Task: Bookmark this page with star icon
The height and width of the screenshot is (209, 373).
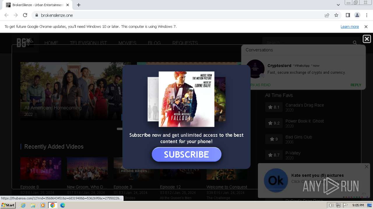Action: 336,15
